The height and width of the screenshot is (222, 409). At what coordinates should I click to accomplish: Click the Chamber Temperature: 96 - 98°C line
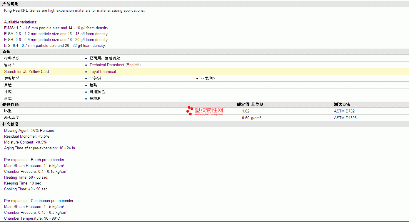point(32,218)
